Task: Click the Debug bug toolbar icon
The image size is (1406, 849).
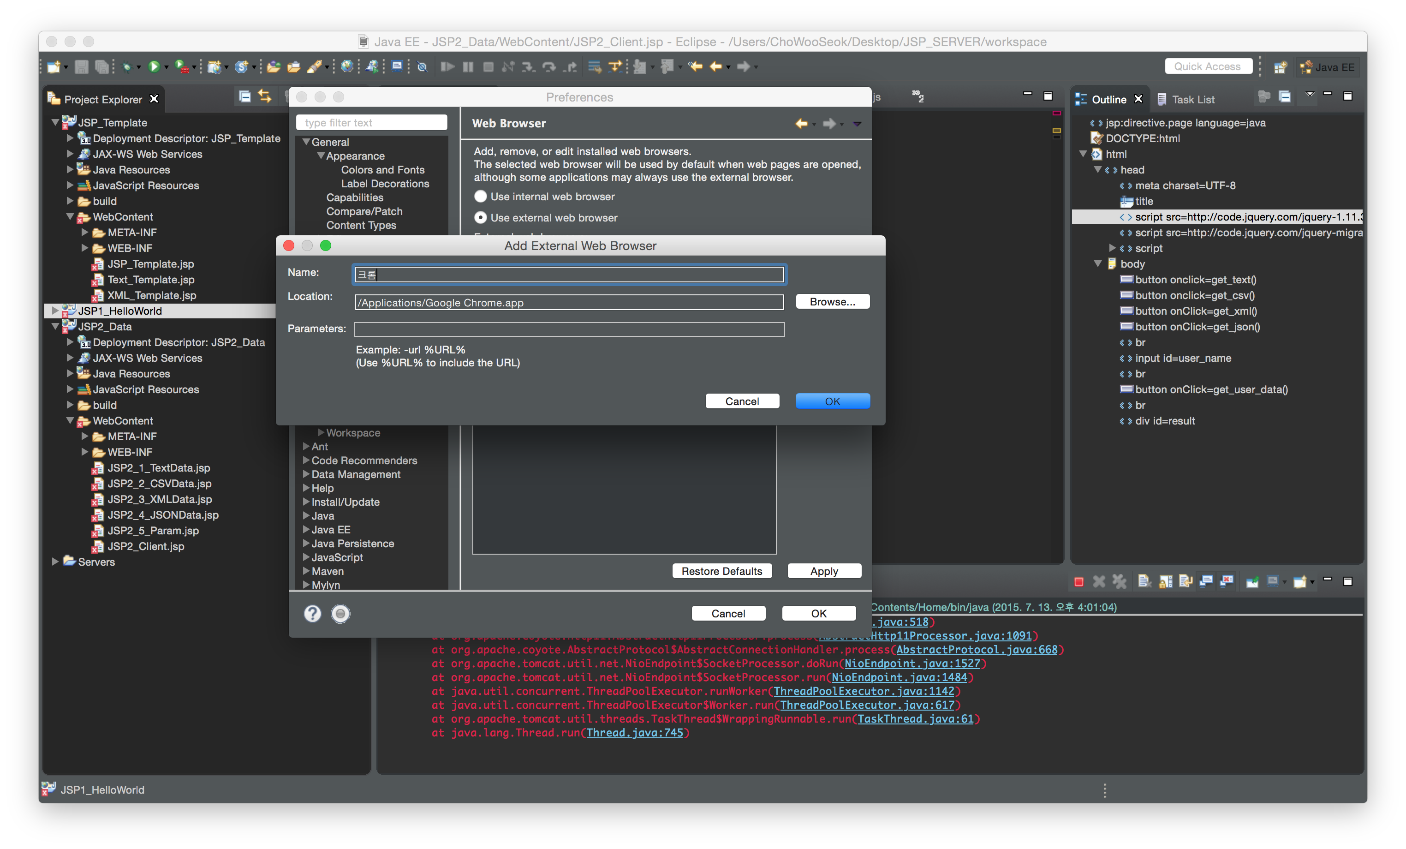Action: pos(127,67)
